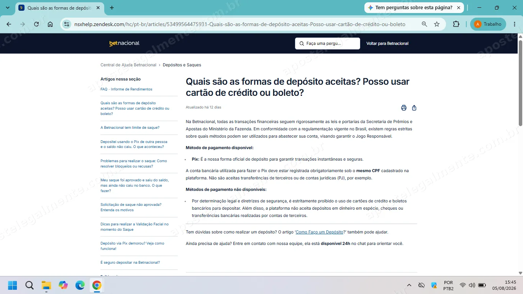Open the Wi-Fi network tray icon
This screenshot has width=523, height=294.
(x=463, y=285)
